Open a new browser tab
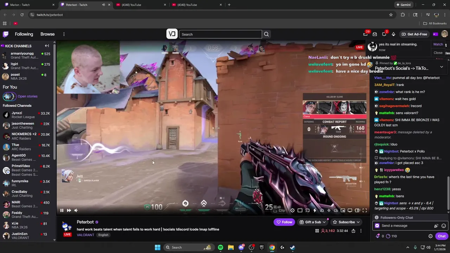 (x=229, y=5)
